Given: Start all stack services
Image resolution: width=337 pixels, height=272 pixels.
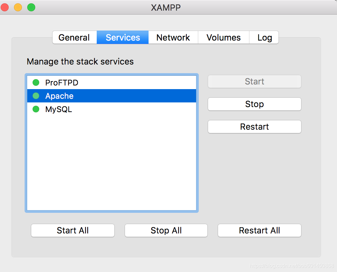Looking at the screenshot, I should [73, 230].
